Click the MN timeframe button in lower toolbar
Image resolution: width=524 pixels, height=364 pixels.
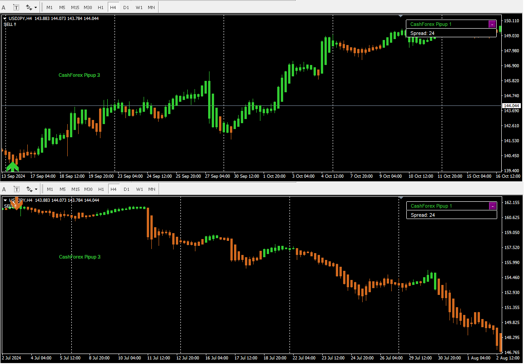pyautogui.click(x=151, y=189)
